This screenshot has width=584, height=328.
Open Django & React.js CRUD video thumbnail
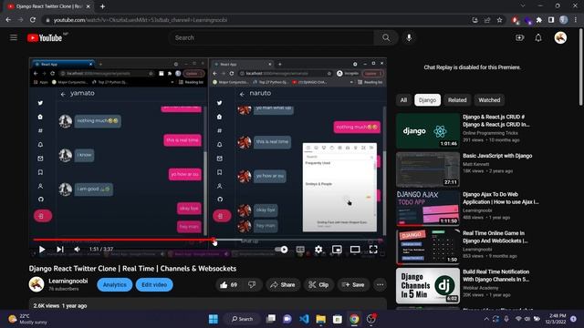pyautogui.click(x=428, y=131)
